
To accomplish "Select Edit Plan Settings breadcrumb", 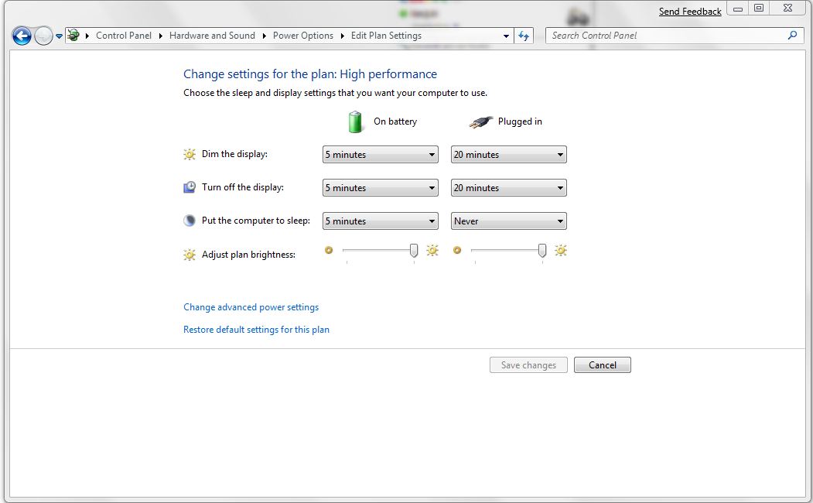I will [x=386, y=36].
